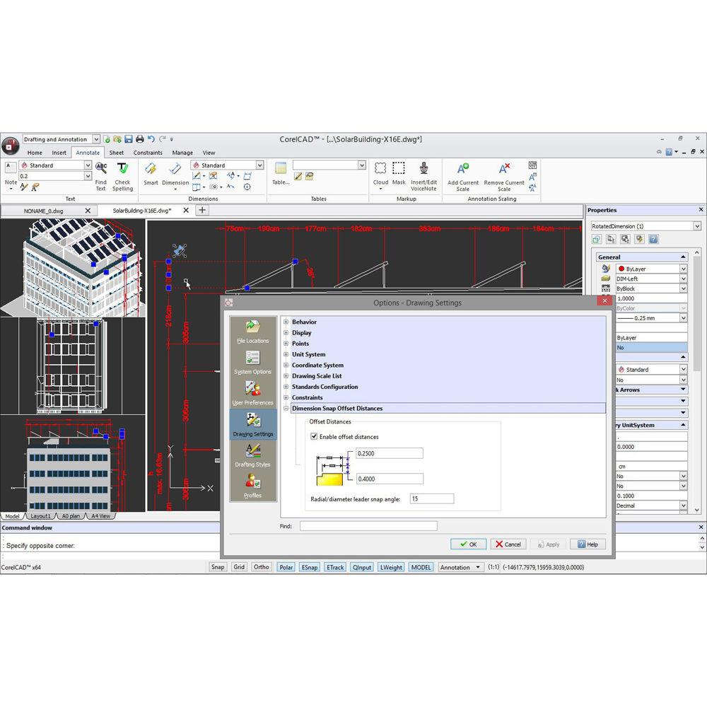Click Add Current Scale icon
The width and height of the screenshot is (707, 707).
tap(463, 170)
